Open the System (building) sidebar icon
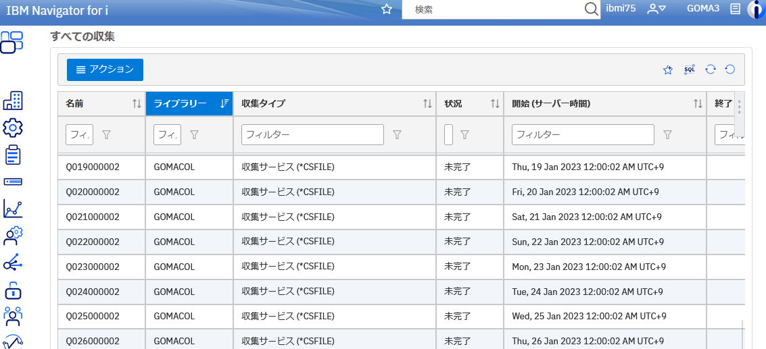The width and height of the screenshot is (766, 349). coord(13,100)
